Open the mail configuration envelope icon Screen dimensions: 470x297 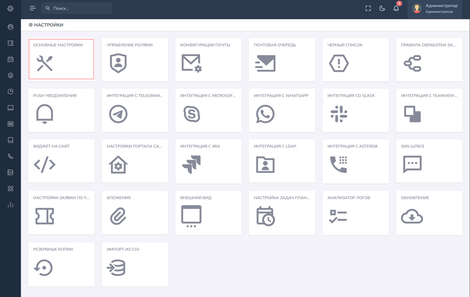tap(192, 63)
